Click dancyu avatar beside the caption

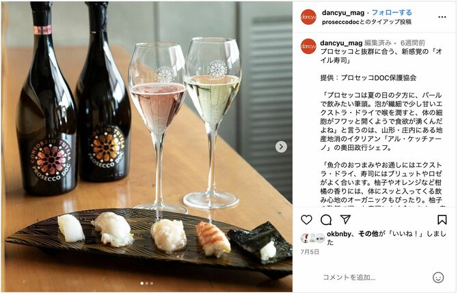coord(308,46)
